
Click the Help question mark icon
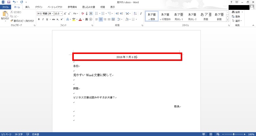click(x=231, y=2)
